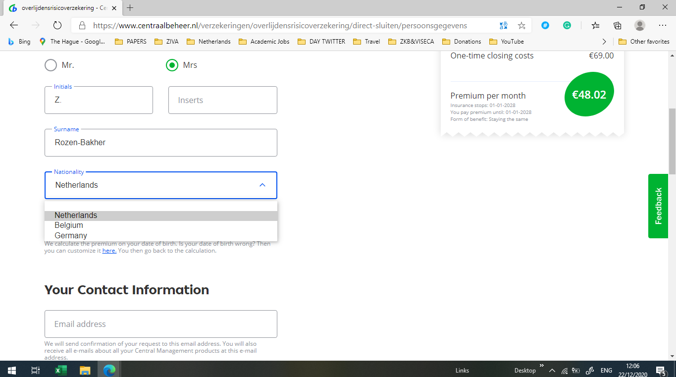Click the Inserts input field
This screenshot has width=676, height=377.
coord(223,100)
